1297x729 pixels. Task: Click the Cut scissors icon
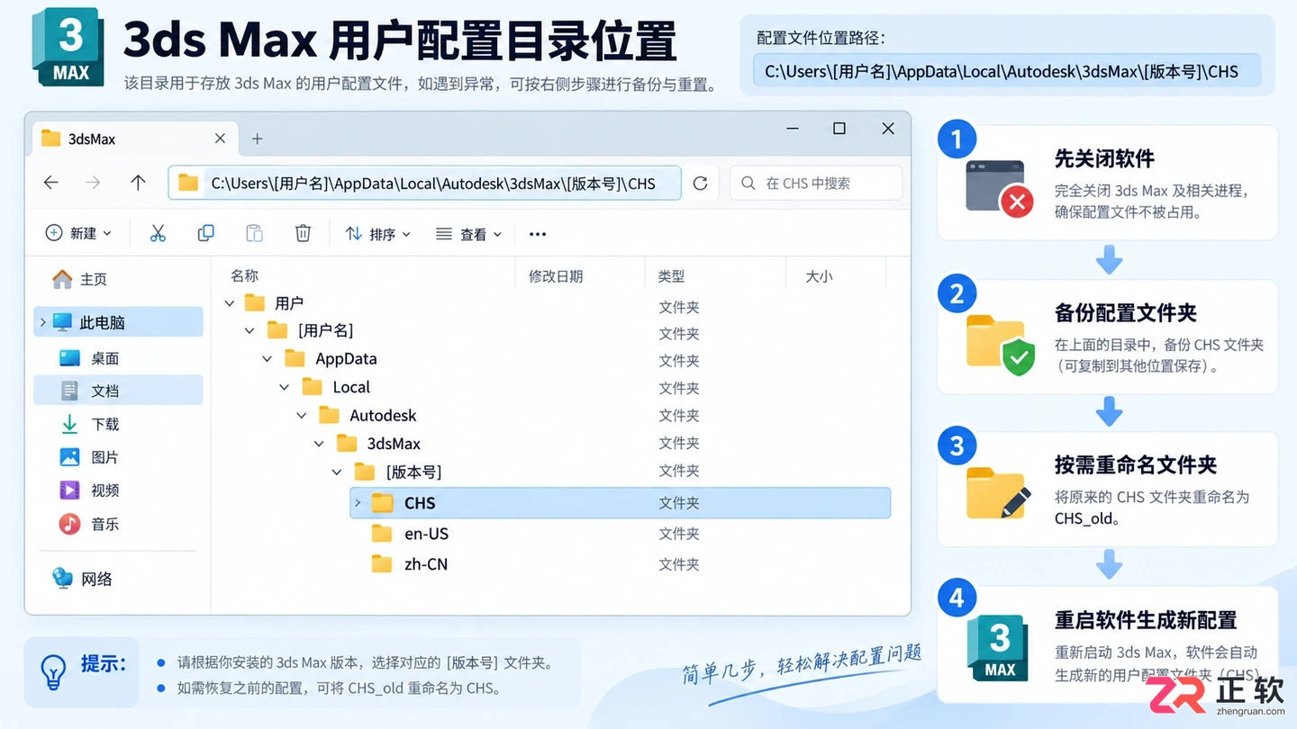pyautogui.click(x=158, y=234)
